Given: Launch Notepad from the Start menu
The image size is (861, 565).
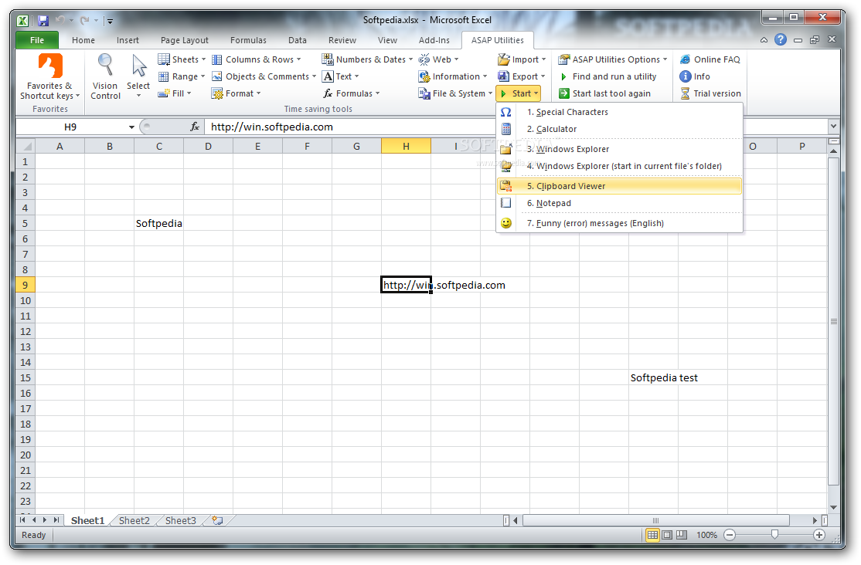Looking at the screenshot, I should (x=619, y=203).
